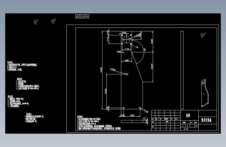Select the 61.000 dimension text
226x147 pixels.
click(x=126, y=60)
